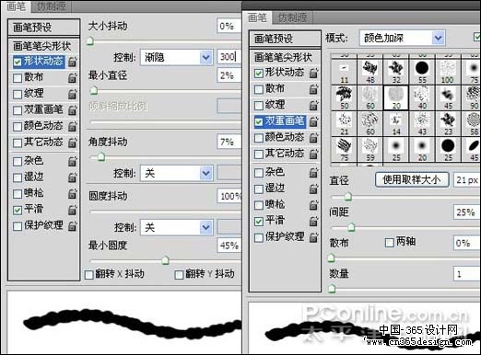481x355 pixels.
Task: Enable 散布 checkbox in left panel
Action: click(x=18, y=78)
